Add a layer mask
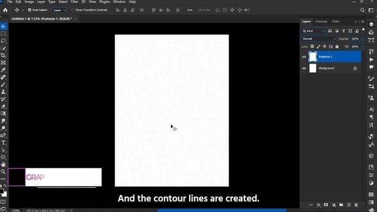 (x=326, y=205)
